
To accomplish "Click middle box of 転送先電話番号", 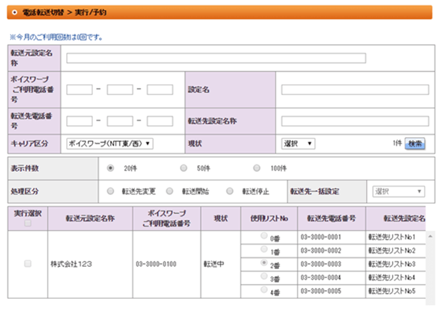I will 120,121.
